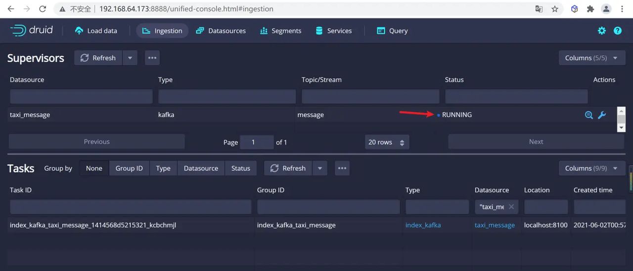Bookmark this page with star icon
Screen dimensions: 633x271
coord(555,9)
